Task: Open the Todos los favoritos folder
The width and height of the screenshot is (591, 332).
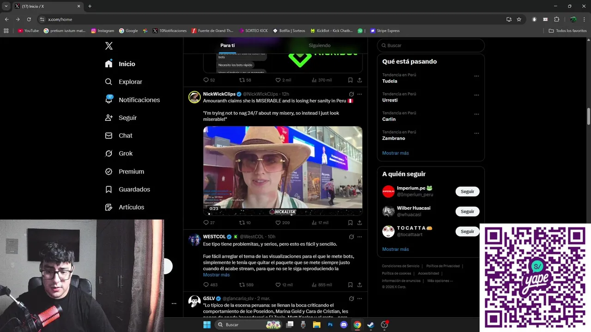Action: pos(567,30)
